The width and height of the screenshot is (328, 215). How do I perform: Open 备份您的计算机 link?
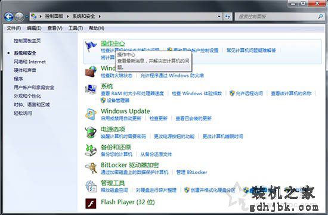[116, 154]
